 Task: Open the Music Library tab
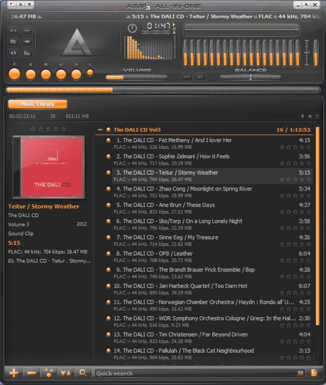38,104
